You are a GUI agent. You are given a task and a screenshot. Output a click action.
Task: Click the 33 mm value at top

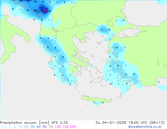click(x=28, y=1)
